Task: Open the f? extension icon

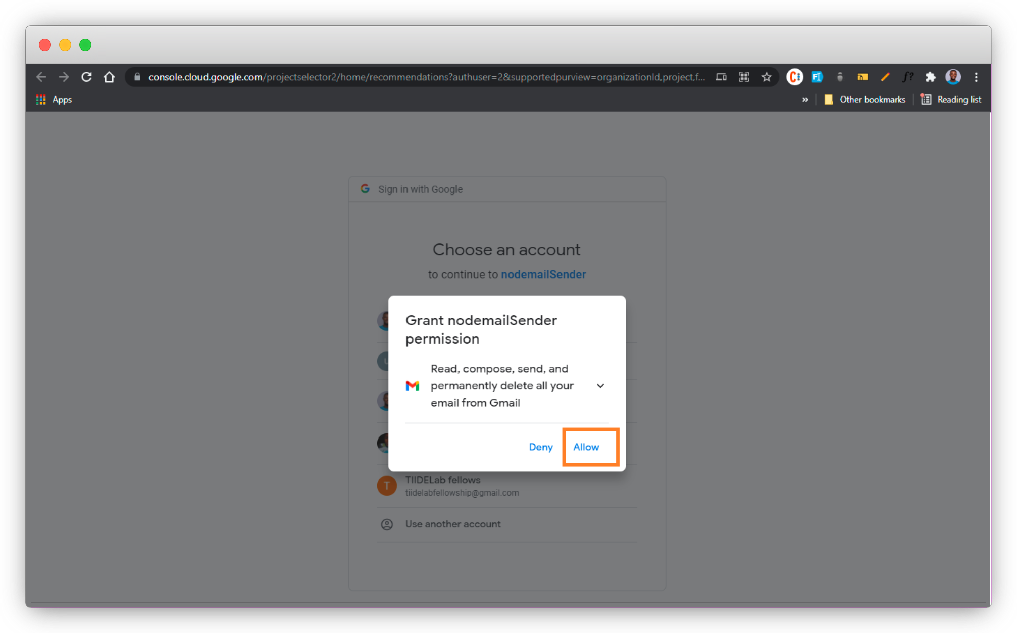Action: click(908, 77)
